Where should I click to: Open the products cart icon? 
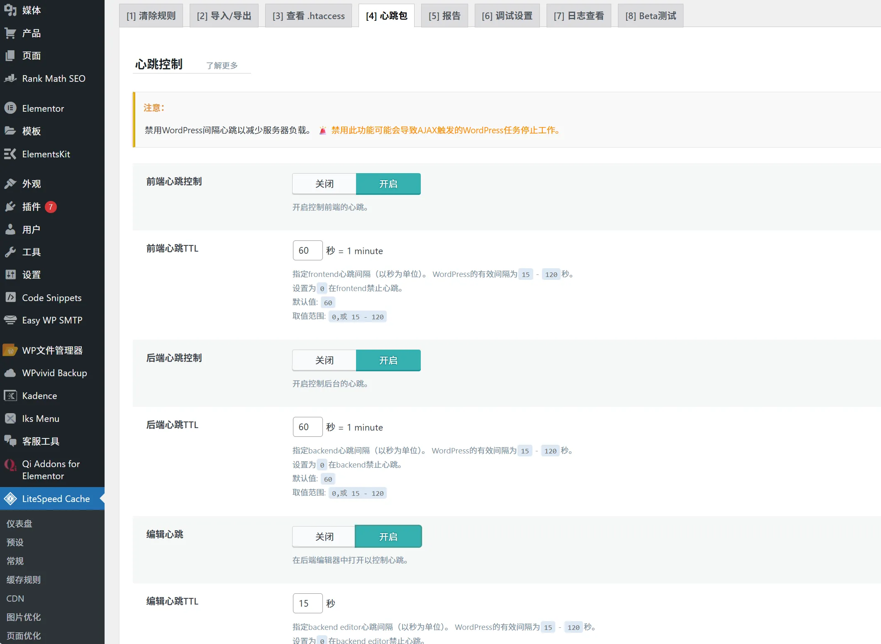[x=10, y=33]
